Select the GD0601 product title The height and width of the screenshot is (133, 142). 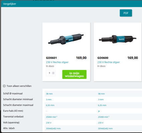51,58
